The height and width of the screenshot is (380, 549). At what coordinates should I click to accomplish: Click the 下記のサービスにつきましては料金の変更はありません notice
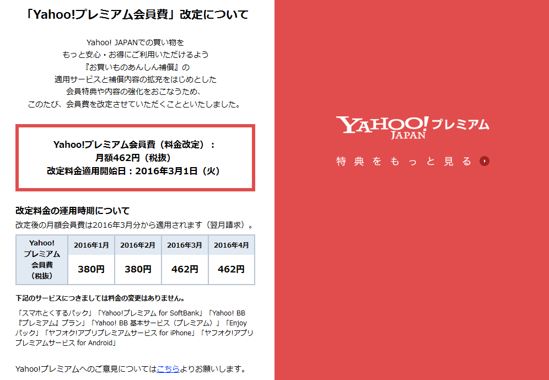(100, 298)
